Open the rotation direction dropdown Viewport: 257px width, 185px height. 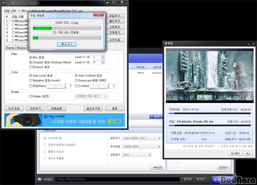[91, 96]
